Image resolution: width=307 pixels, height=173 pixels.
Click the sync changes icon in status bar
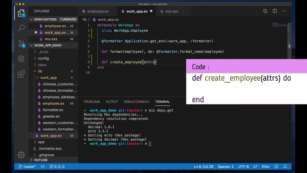coord(43,167)
